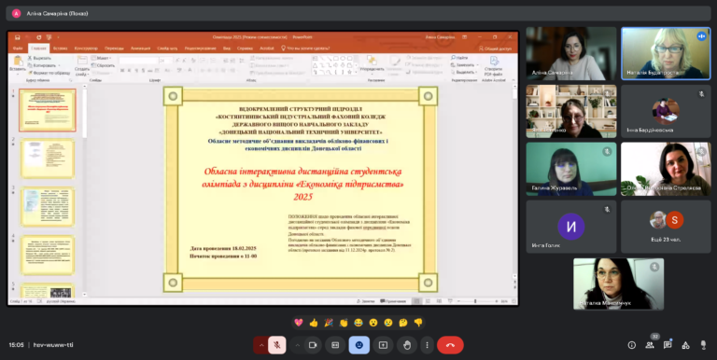
Task: Send the surprised face reaction
Action: click(373, 323)
